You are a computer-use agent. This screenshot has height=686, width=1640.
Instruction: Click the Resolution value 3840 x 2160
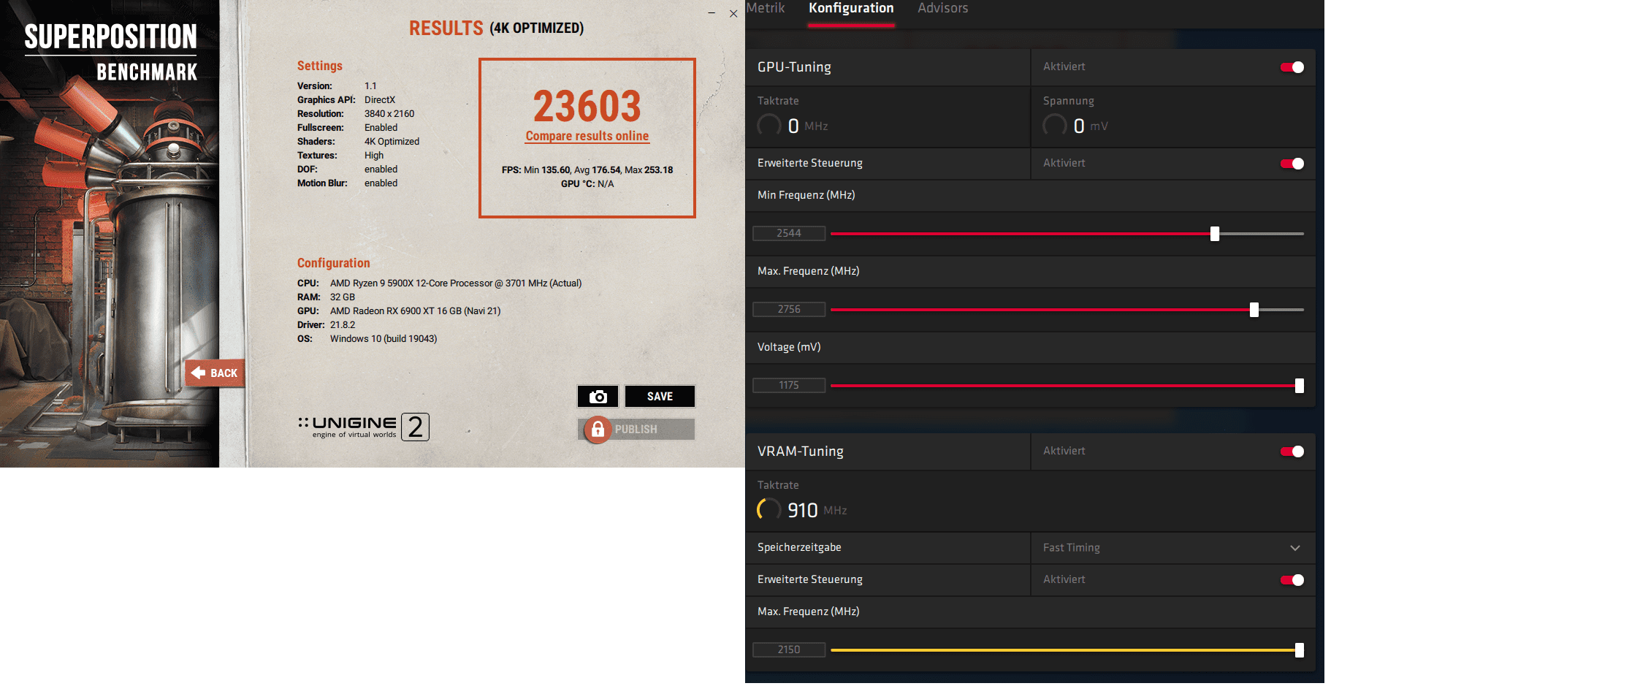click(x=389, y=114)
